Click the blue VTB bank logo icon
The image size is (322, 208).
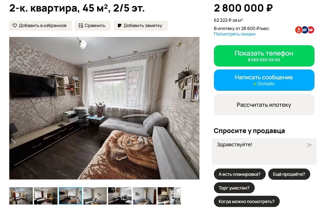(305, 30)
